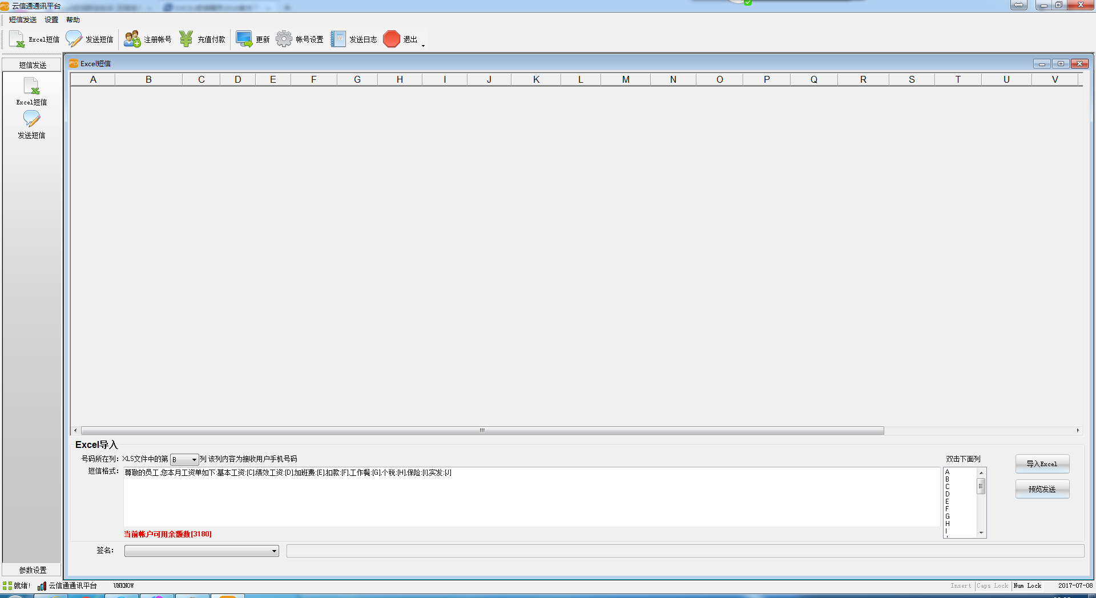Click the Num Lock indicator in the status bar
This screenshot has height=598, width=1096.
(1027, 585)
